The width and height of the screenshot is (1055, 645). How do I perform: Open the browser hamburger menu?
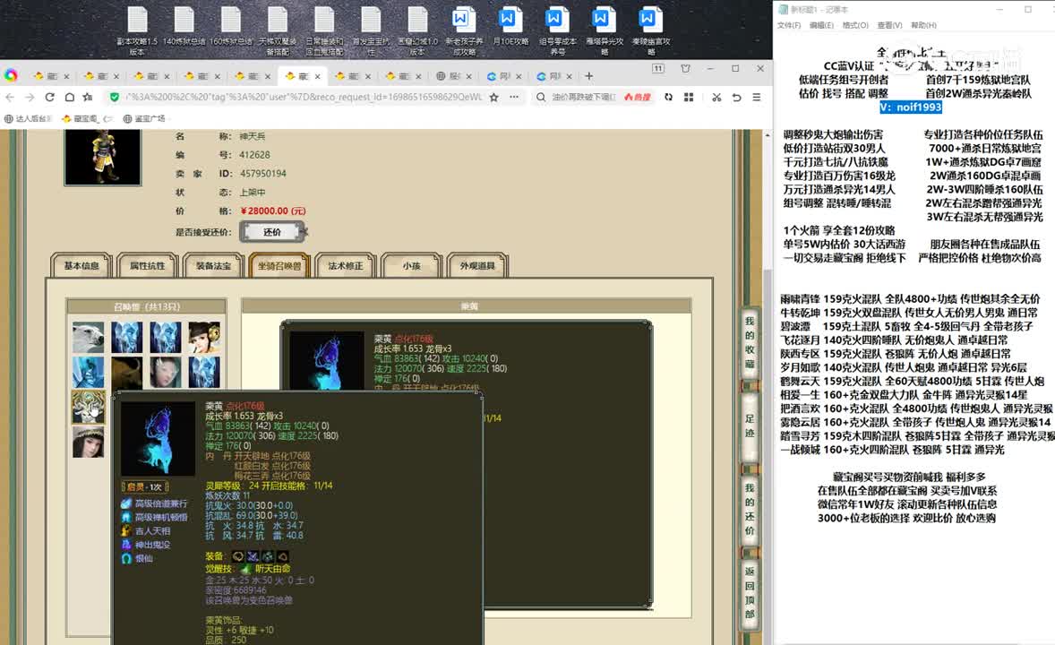pyautogui.click(x=756, y=97)
